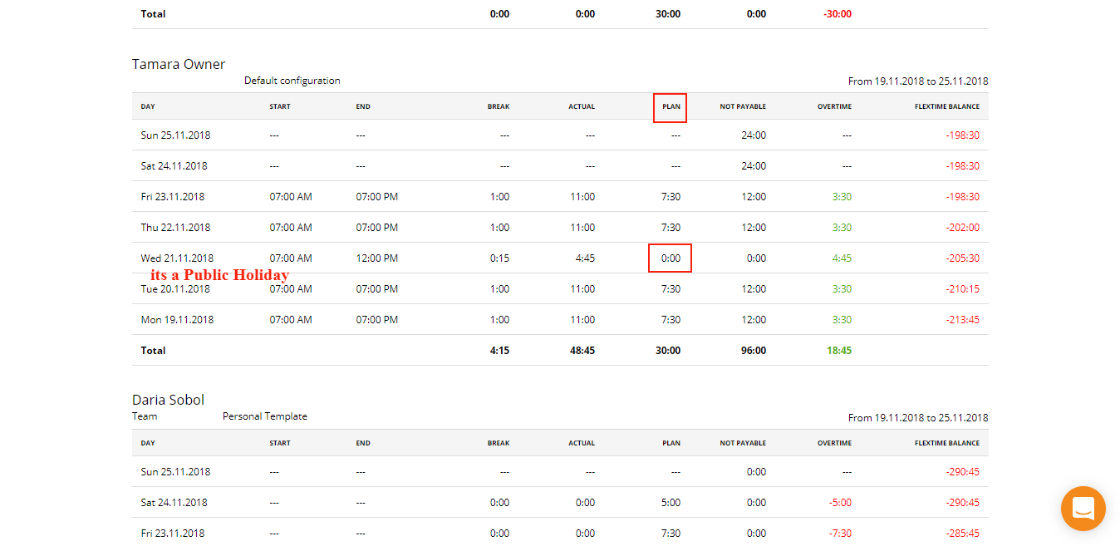Click the 96:00 total not payable value
Screen dimensions: 1120x546
click(x=754, y=351)
